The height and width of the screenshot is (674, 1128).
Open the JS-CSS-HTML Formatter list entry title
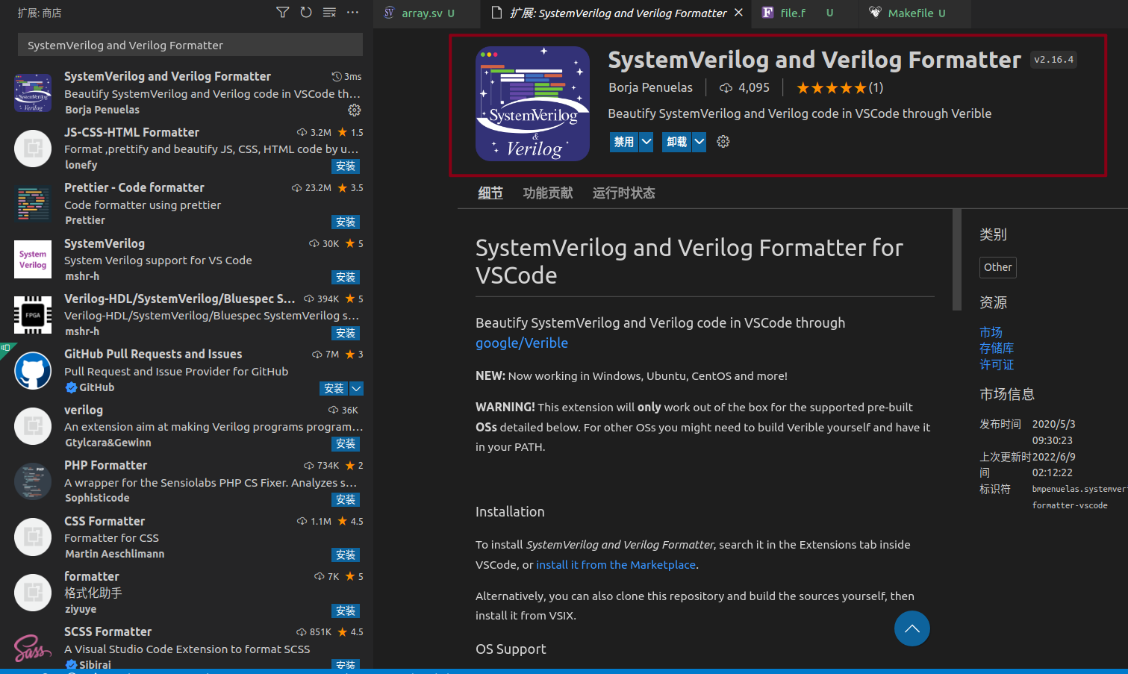pyautogui.click(x=131, y=132)
